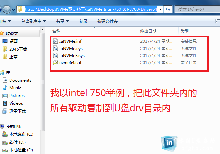The image size is (220, 154).
Task: Open 本地磁盘 (E:) drive
Action: (x=21, y=150)
